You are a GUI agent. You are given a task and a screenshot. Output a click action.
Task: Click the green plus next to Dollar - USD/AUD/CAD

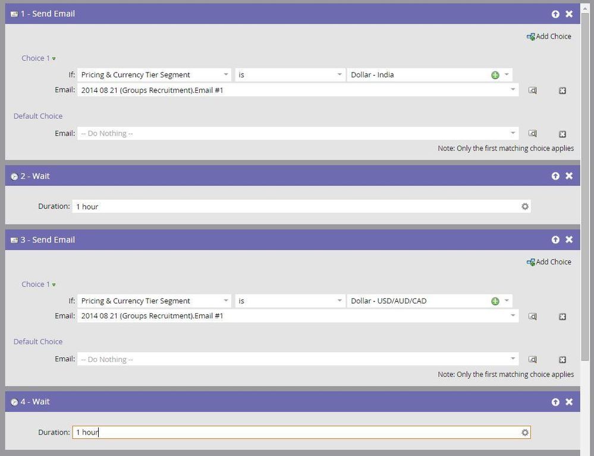(495, 301)
